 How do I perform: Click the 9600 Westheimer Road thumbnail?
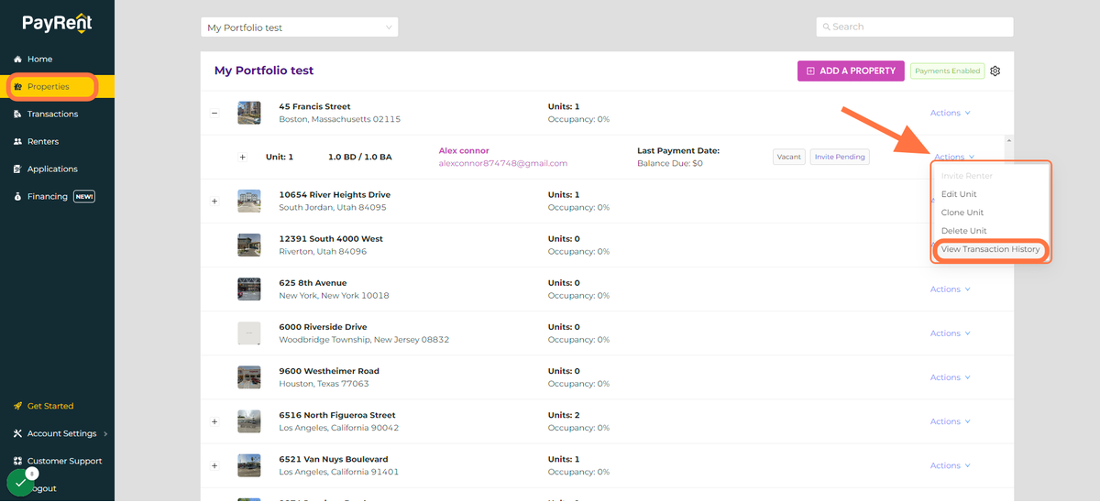coord(248,376)
